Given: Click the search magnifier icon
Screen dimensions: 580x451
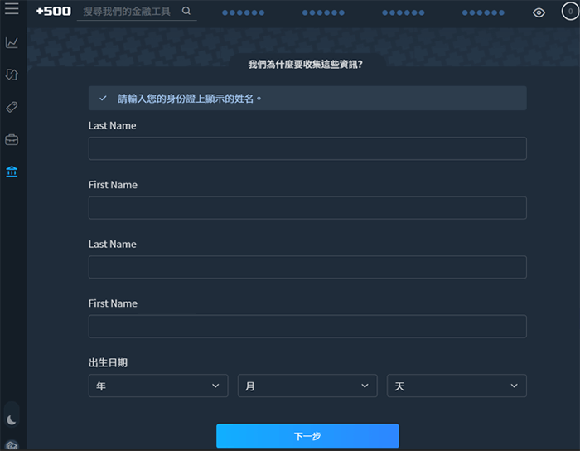Looking at the screenshot, I should tap(186, 11).
